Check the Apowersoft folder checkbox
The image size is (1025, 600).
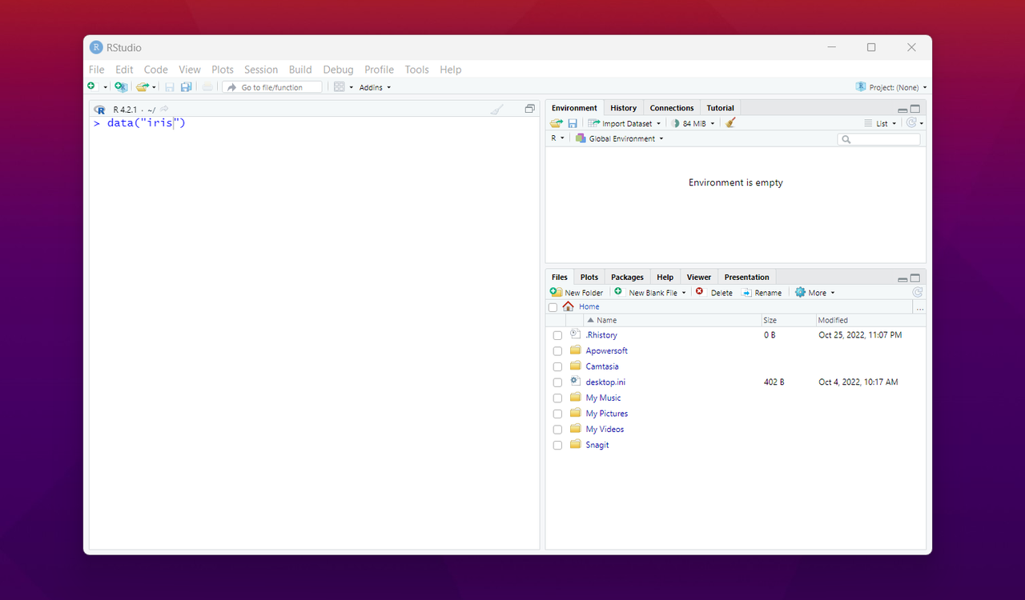[557, 351]
